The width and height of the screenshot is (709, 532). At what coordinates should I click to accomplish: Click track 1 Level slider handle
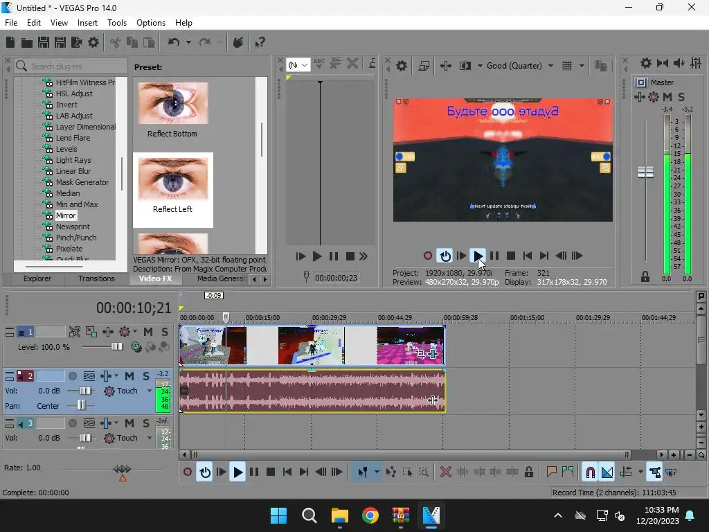pyautogui.click(x=116, y=347)
